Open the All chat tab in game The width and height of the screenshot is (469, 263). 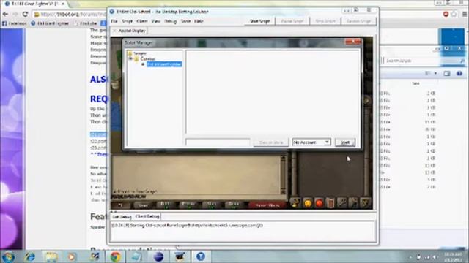(121, 205)
